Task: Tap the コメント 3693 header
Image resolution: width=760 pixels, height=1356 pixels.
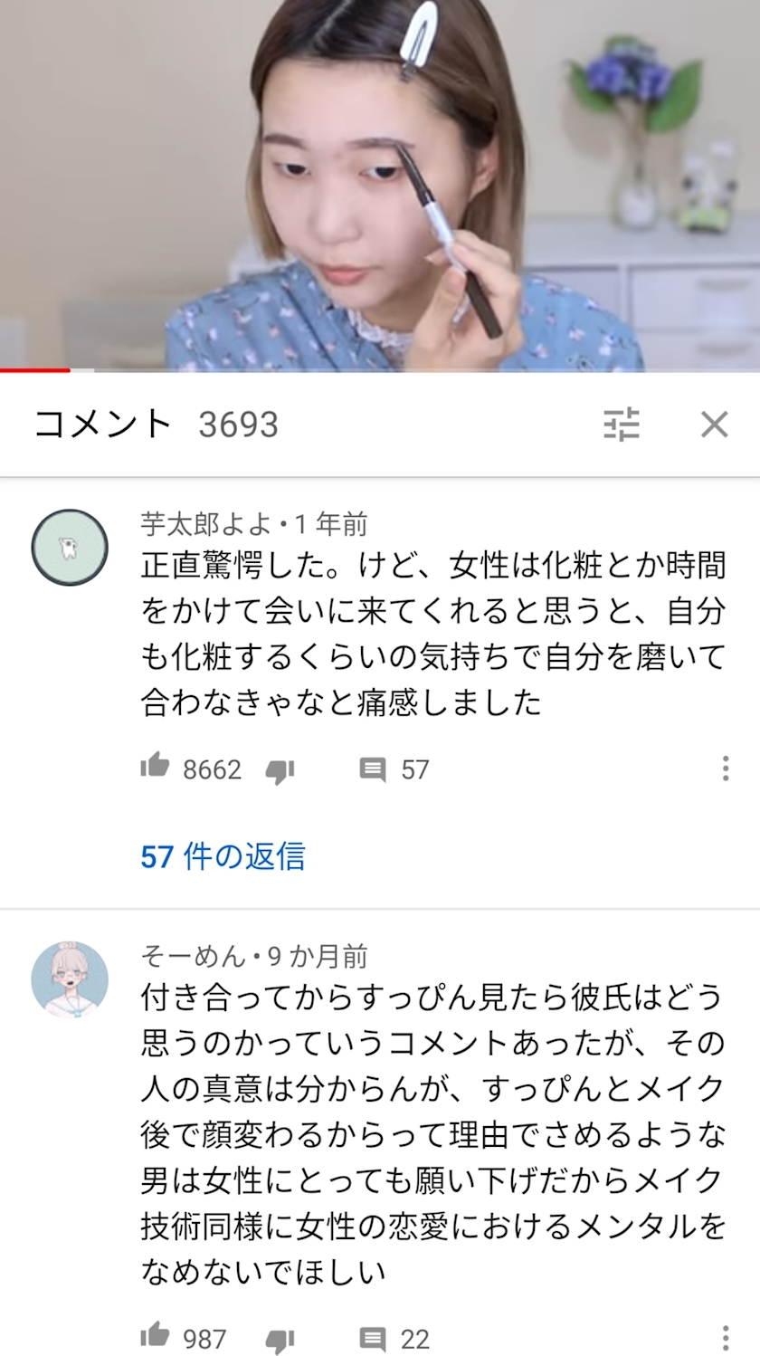Action: tap(156, 424)
